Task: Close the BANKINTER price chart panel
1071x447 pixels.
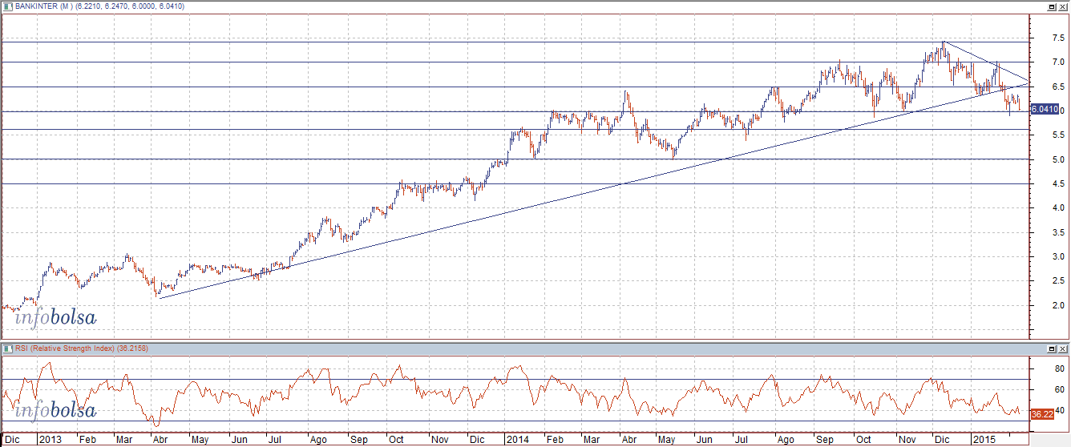Action: (1062, 6)
